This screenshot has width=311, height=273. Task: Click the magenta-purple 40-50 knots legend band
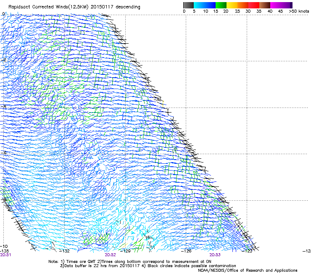point(281,5)
